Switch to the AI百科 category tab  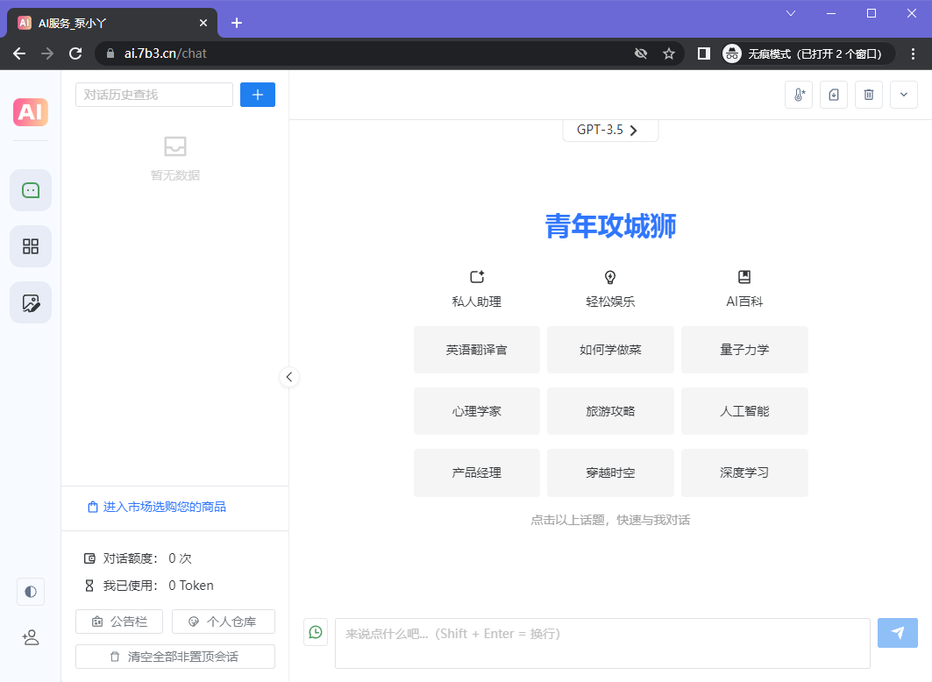744,288
